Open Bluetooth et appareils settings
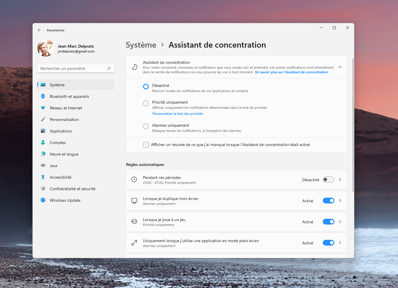 76,96
